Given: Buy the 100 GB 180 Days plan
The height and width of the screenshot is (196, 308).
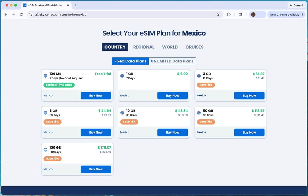Looking at the screenshot, I should tap(96, 169).
